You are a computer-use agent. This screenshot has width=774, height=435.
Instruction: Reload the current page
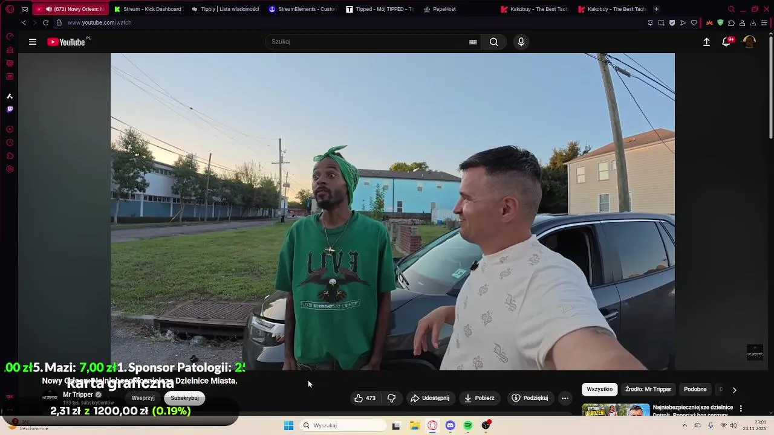[x=45, y=22]
